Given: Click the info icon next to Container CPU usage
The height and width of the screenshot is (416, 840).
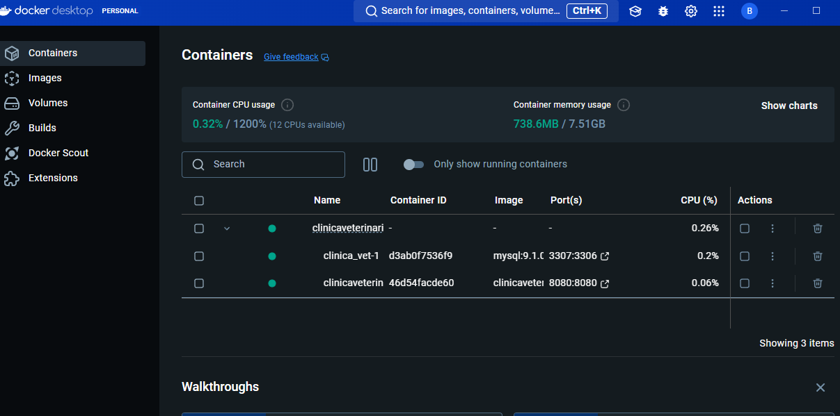Looking at the screenshot, I should tap(287, 105).
